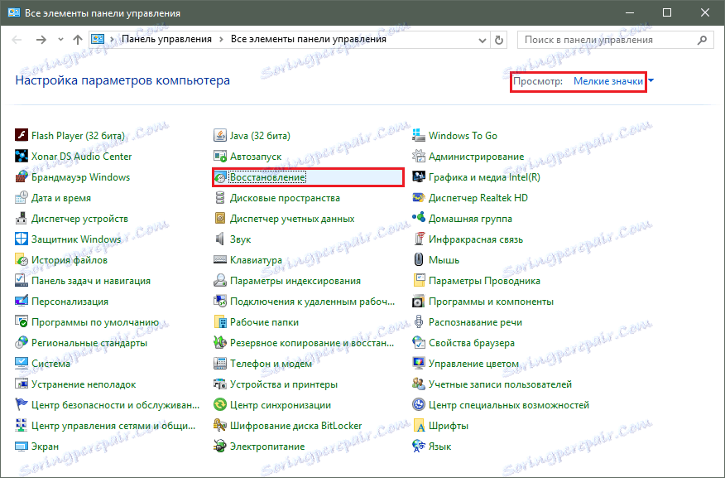This screenshot has height=478, width=725.
Task: Click the Экран display icon
Action: pos(22,447)
